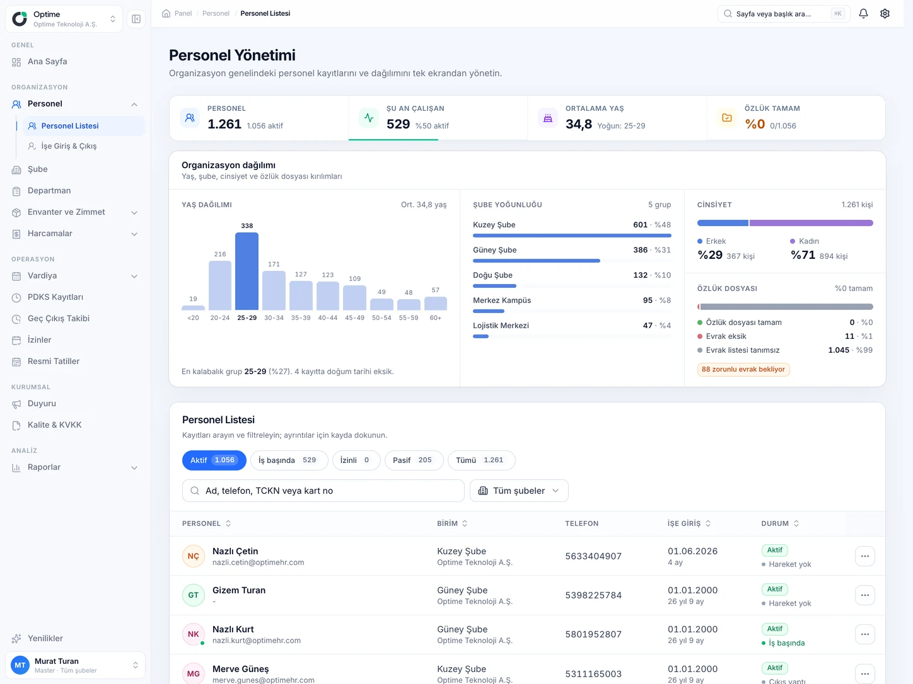This screenshot has height=684, width=913.
Task: Go to Personel breadcrumb link
Action: click(x=216, y=13)
